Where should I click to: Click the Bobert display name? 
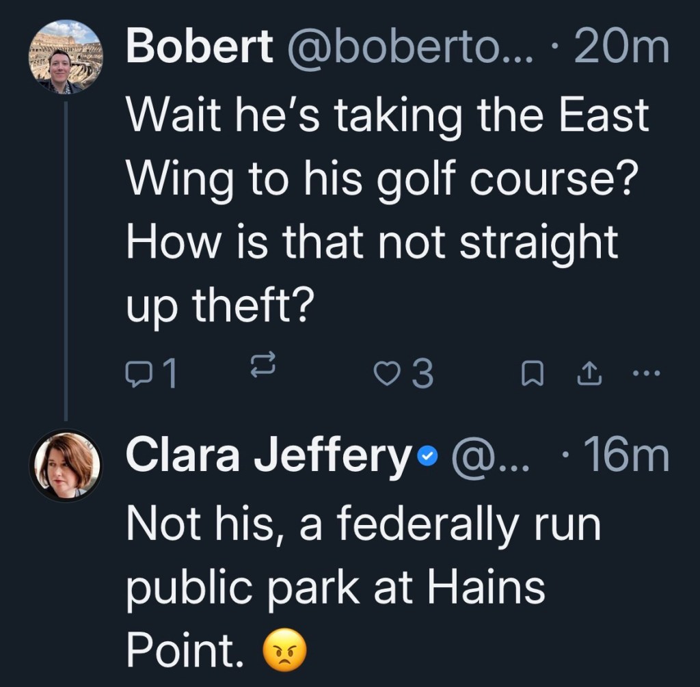[200, 46]
